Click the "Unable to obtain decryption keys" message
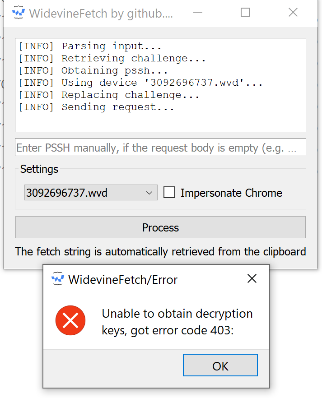 pos(177,322)
